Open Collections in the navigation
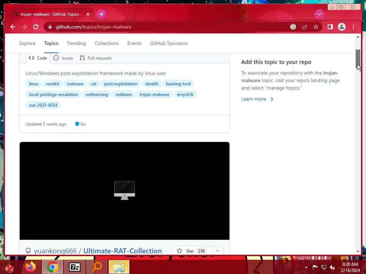Image resolution: width=366 pixels, height=274 pixels. (x=107, y=43)
